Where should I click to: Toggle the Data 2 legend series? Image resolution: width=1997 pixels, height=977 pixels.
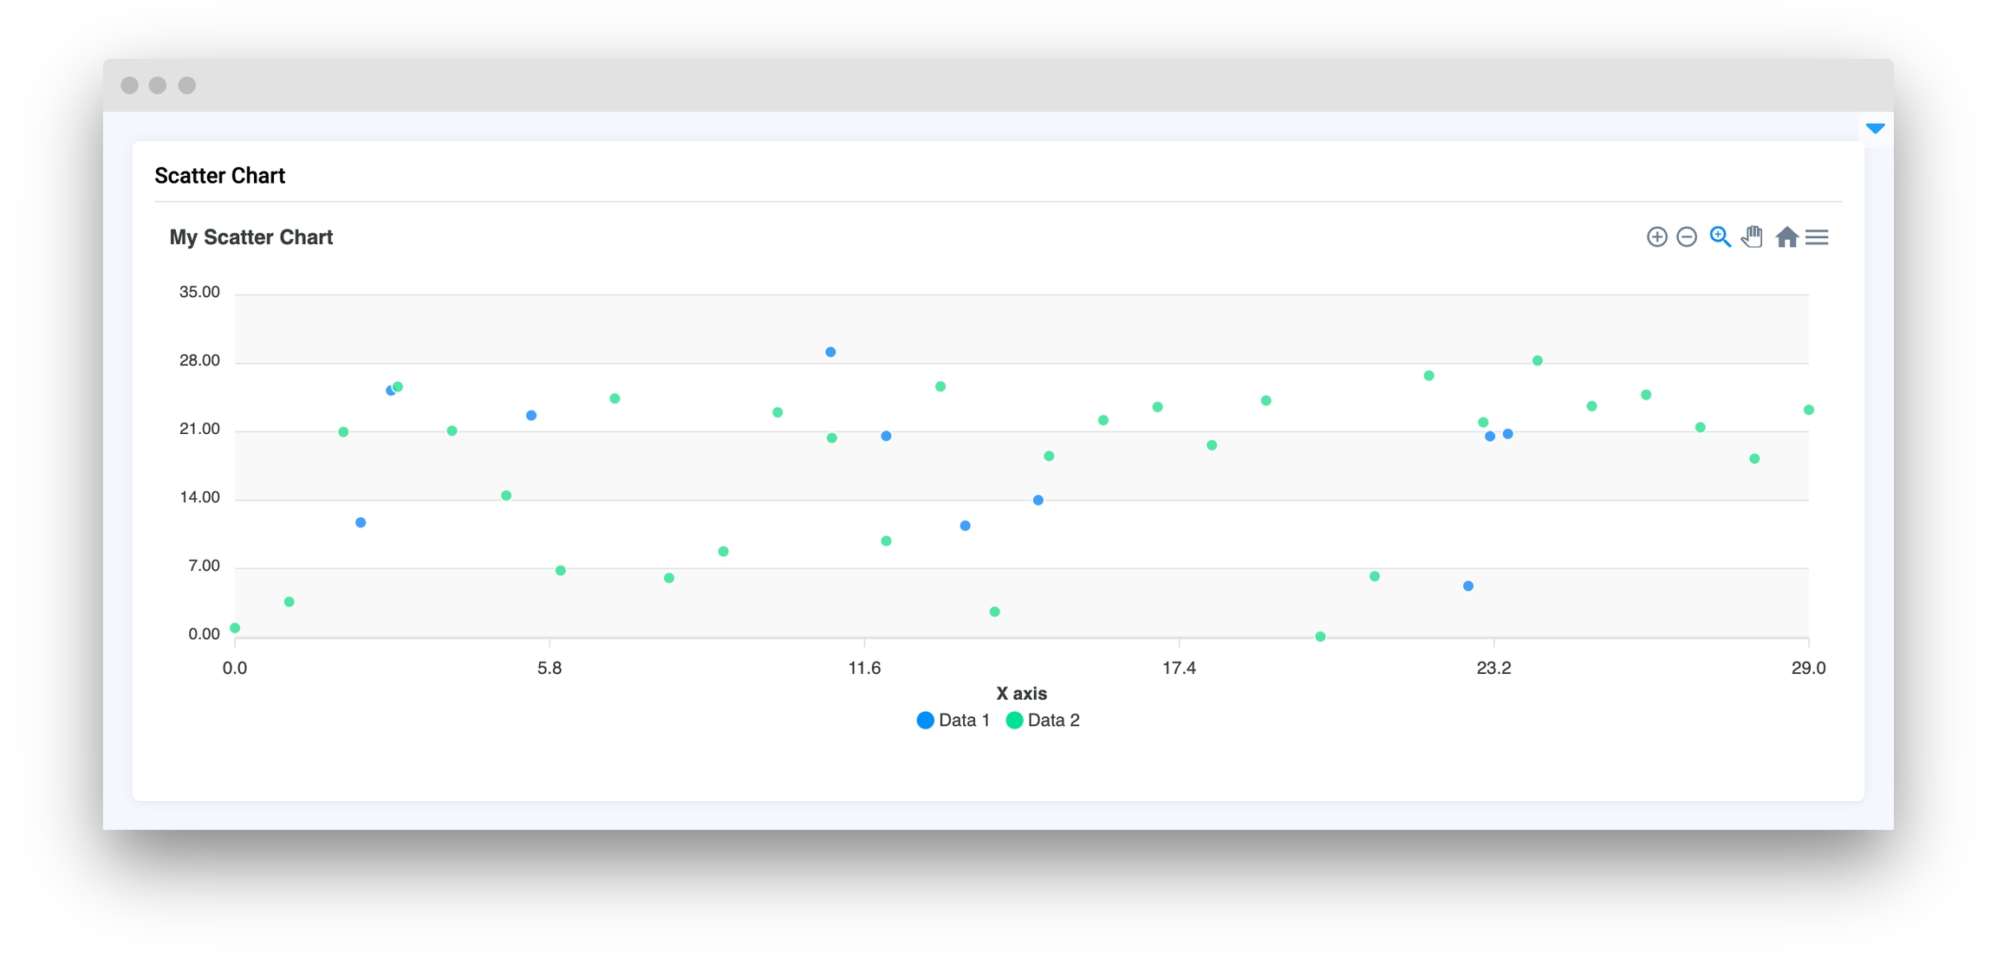[1043, 720]
